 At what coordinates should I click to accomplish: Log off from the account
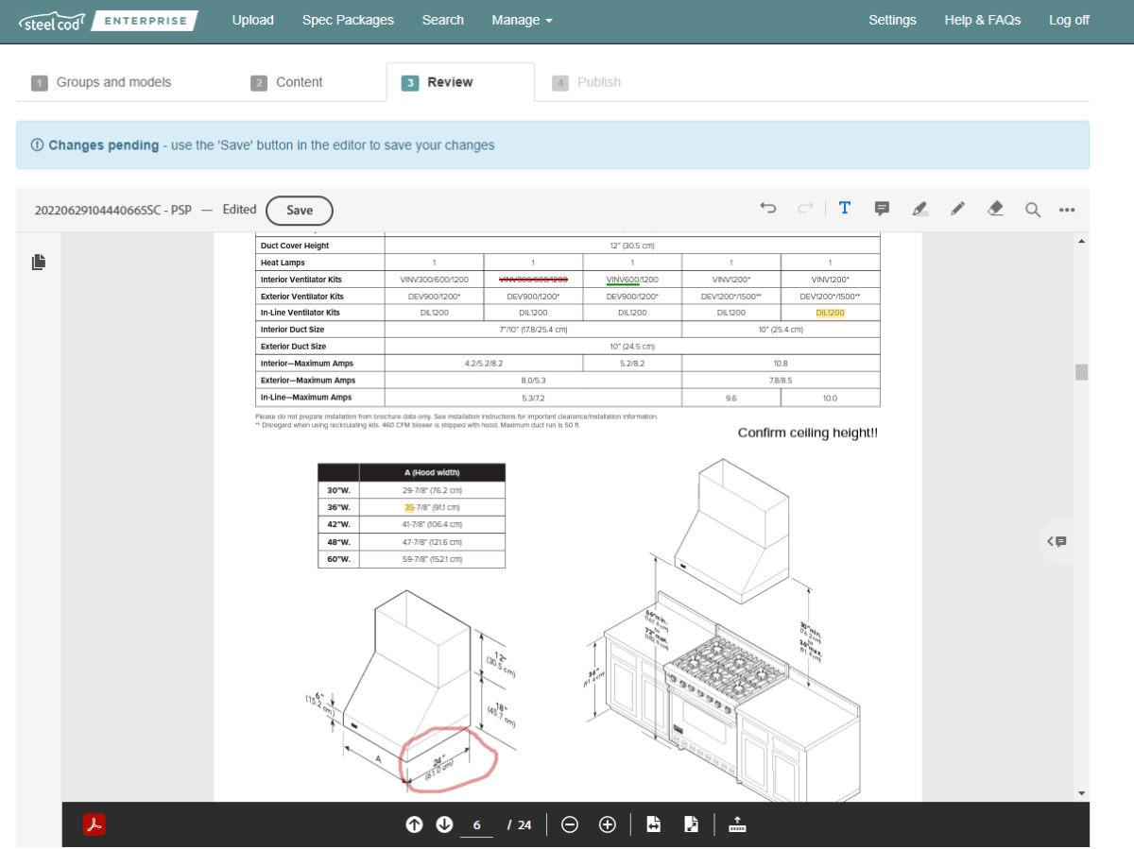(1069, 20)
